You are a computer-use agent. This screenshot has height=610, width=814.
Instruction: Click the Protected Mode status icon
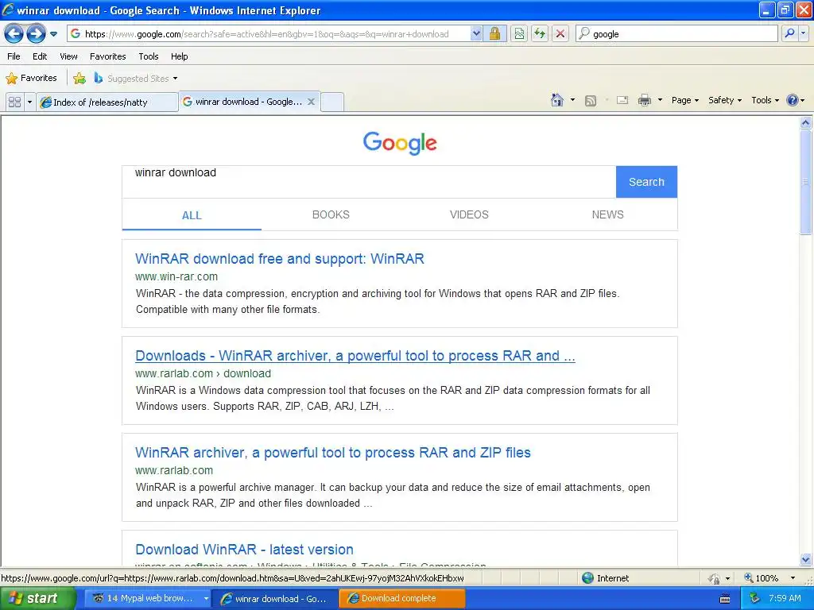[x=715, y=578]
